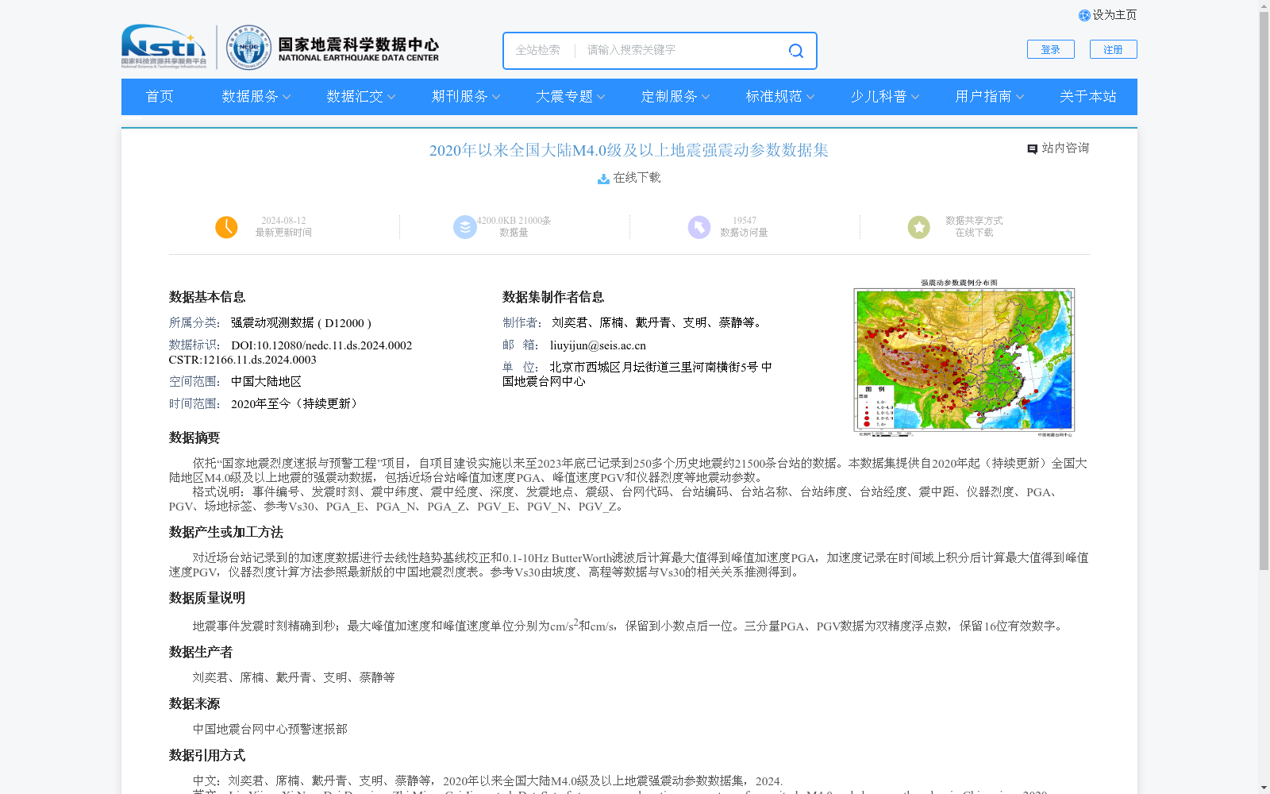Click the scrollbar up arrow

tap(1264, 6)
